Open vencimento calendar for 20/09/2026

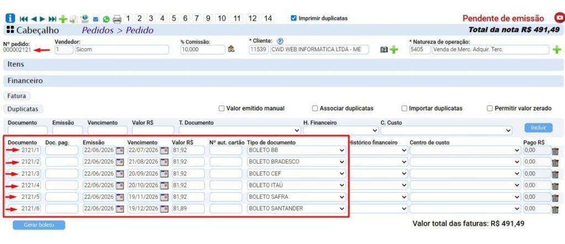(x=164, y=174)
